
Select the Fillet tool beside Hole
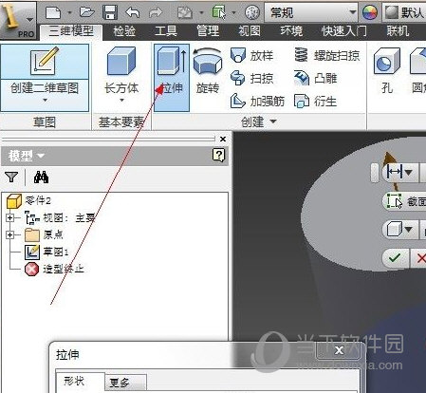pos(417,71)
